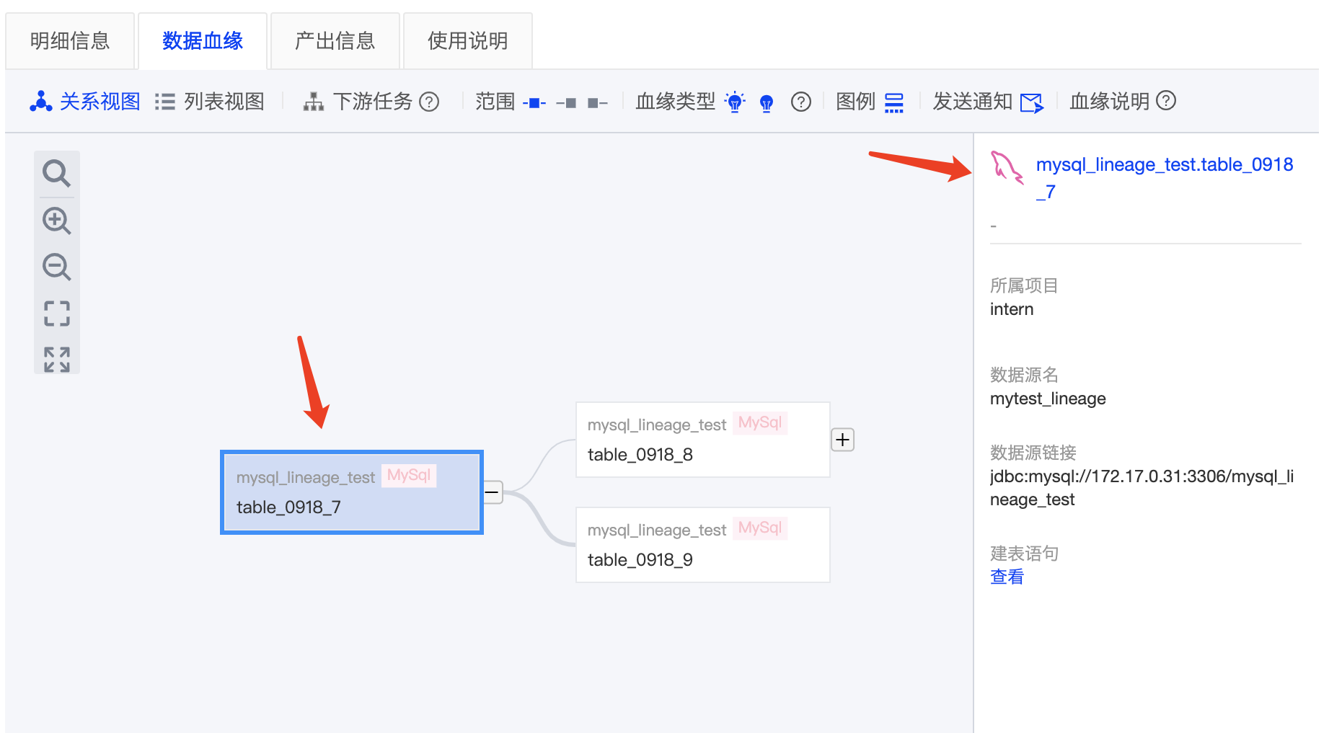
Task: Open the 血缘类型 help question mark
Action: [801, 102]
